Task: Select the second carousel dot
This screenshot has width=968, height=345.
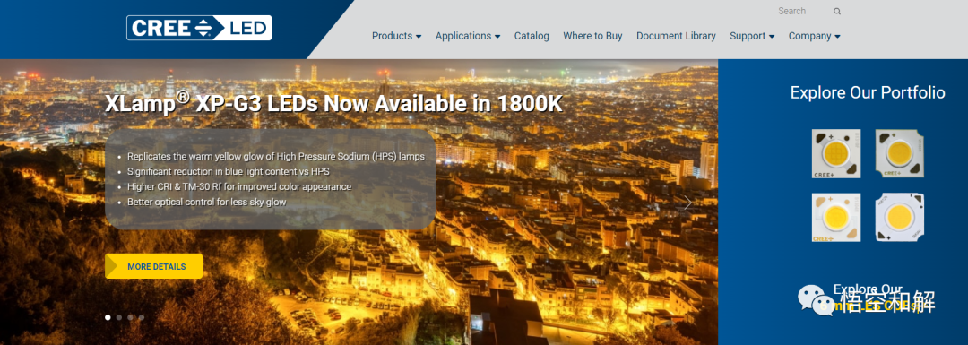Action: pos(119,317)
